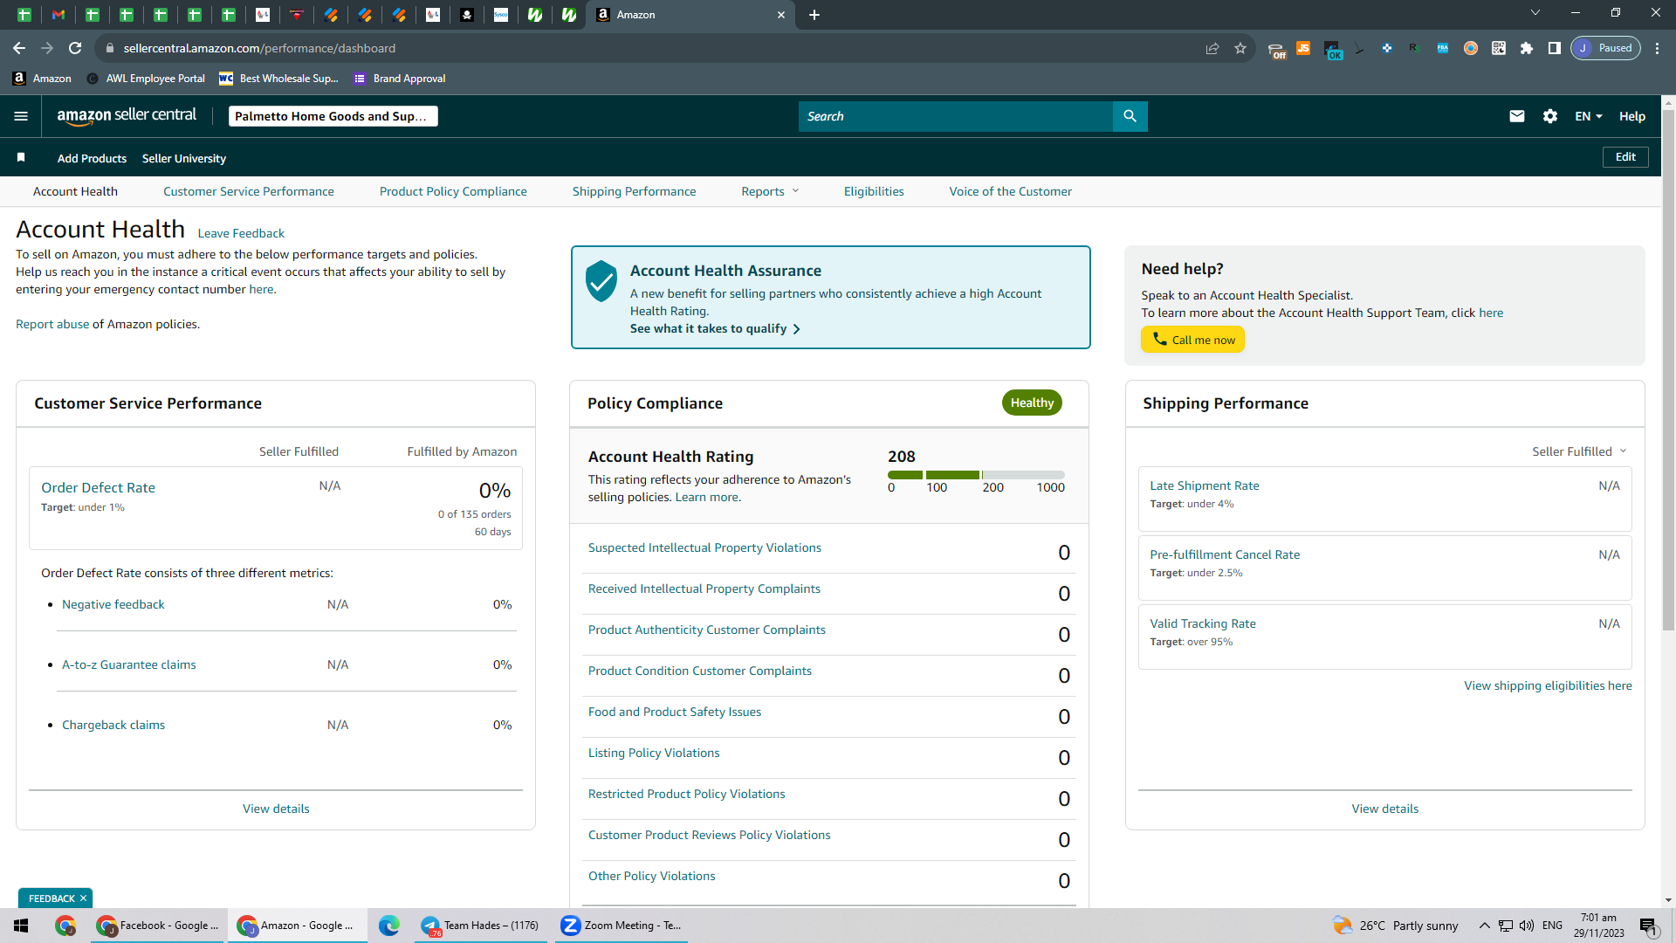Open Microsoft Edge from the taskbar
Screen dimensions: 1676x943
click(389, 926)
